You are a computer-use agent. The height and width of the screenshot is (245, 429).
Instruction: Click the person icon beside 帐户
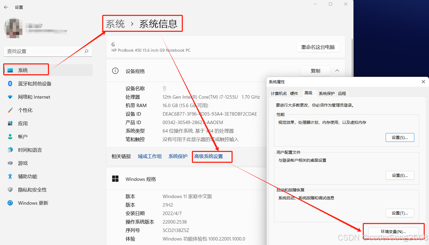tap(10, 137)
